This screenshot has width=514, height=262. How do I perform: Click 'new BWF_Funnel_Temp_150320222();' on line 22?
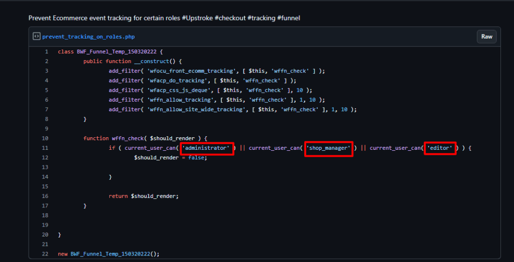click(x=109, y=254)
